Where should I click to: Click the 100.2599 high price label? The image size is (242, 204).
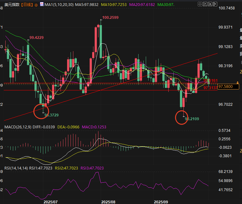110,18
